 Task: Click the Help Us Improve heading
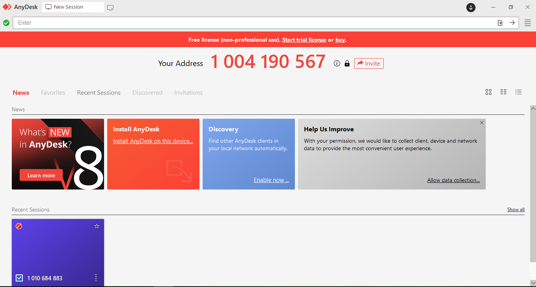[329, 129]
